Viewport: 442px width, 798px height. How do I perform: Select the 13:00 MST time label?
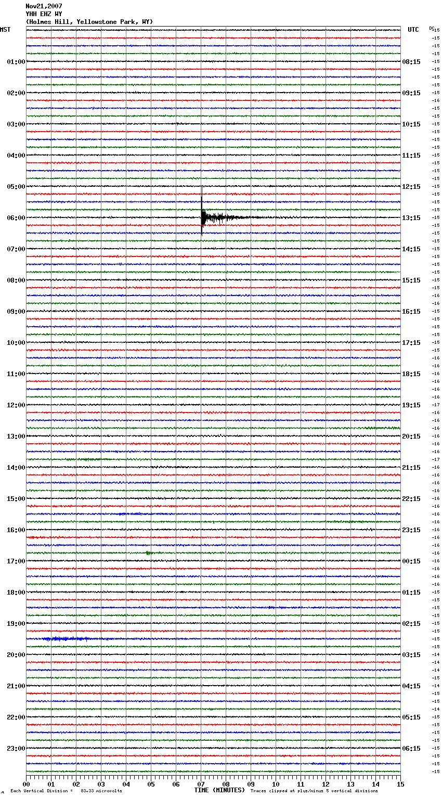(x=16, y=436)
